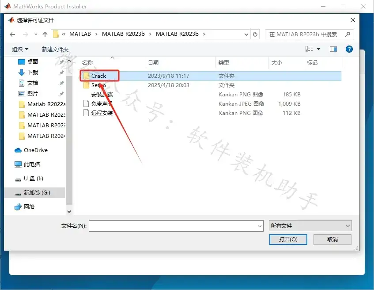Open recent locations dropdown arrow
Image resolution: width=374 pixels, height=290 pixels.
point(36,34)
